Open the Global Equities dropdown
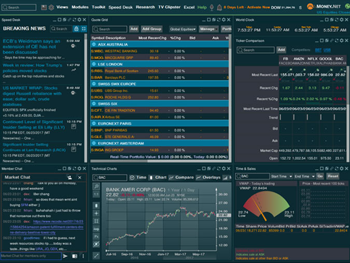The width and height of the screenshot is (350, 263). tap(183, 29)
